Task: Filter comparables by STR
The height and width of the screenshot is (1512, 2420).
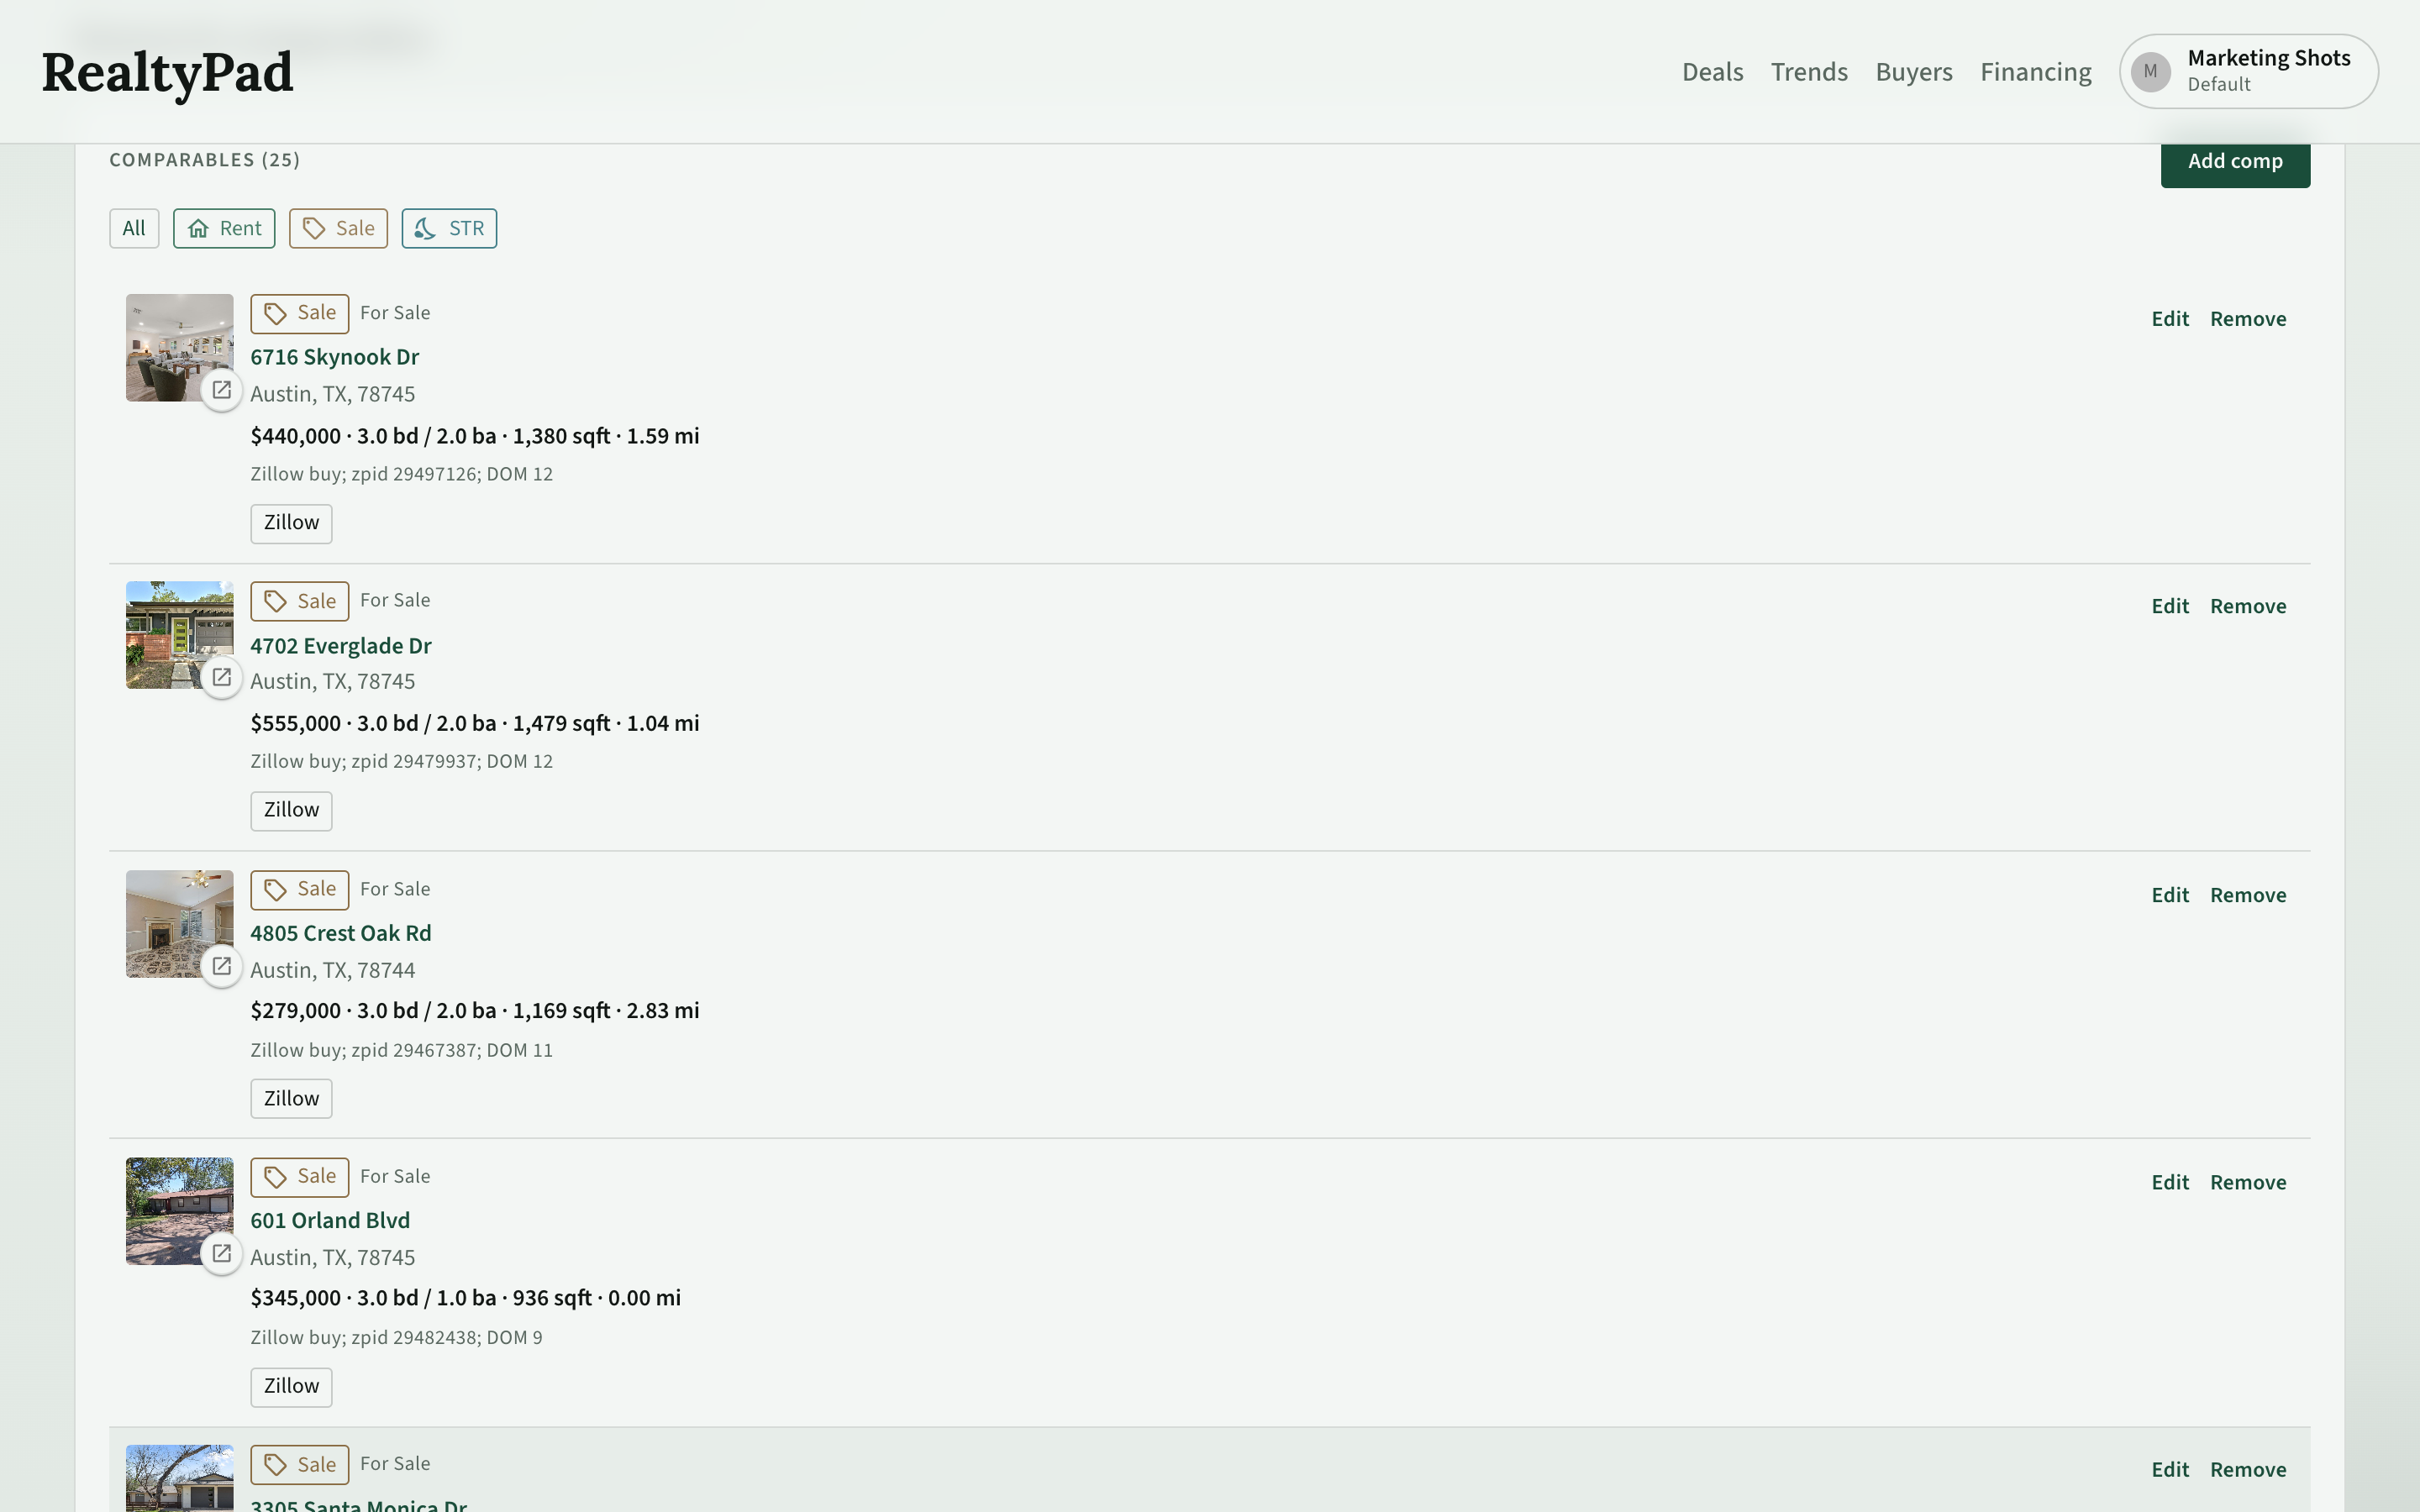Action: click(449, 228)
